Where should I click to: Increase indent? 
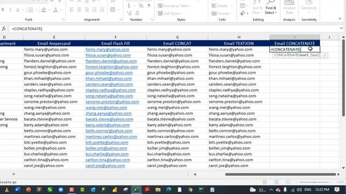(x=102, y=10)
